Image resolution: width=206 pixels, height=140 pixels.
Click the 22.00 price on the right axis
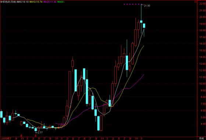click(202, 4)
